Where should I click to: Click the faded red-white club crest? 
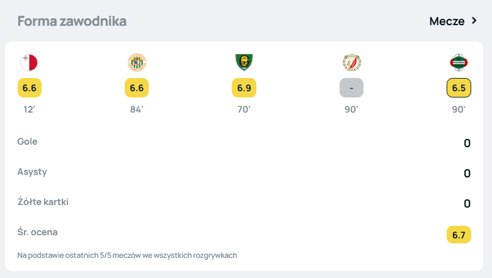(x=351, y=62)
